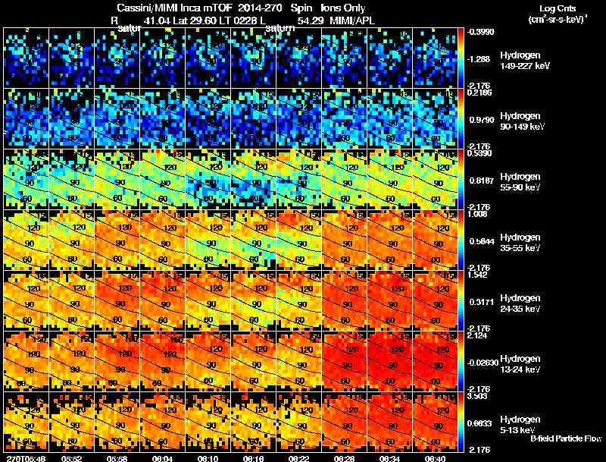The image size is (606, 462).
Task: Select the 05:58 panel in the 24-35 keV row
Action: pyautogui.click(x=117, y=300)
